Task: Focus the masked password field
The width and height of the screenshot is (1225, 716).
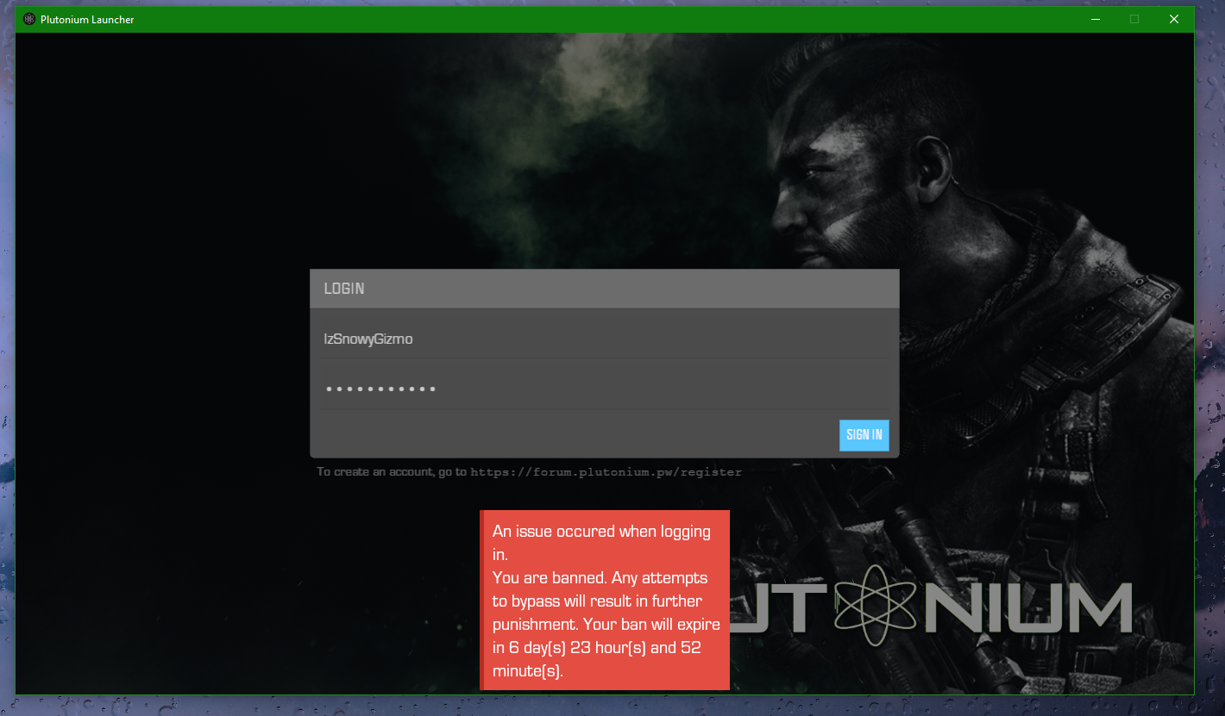Action: coord(605,389)
